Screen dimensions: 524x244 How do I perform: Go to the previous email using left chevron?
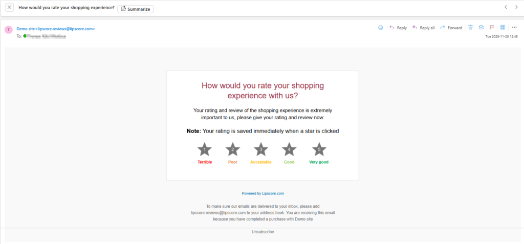[x=506, y=7]
